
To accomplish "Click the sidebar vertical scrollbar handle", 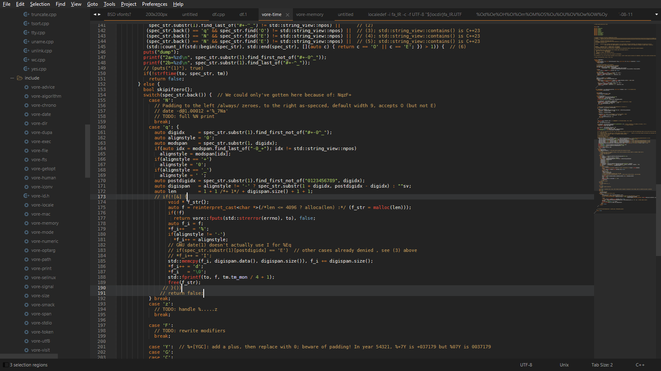I will click(x=87, y=150).
